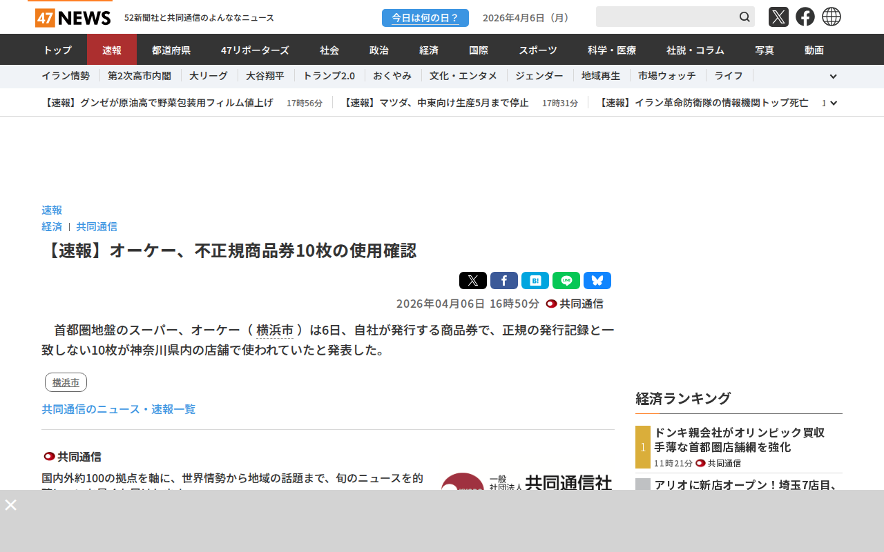884x552 pixels.
Task: Open ranked story ドンキ親会社がオリンピック買収
Action: coord(740,440)
